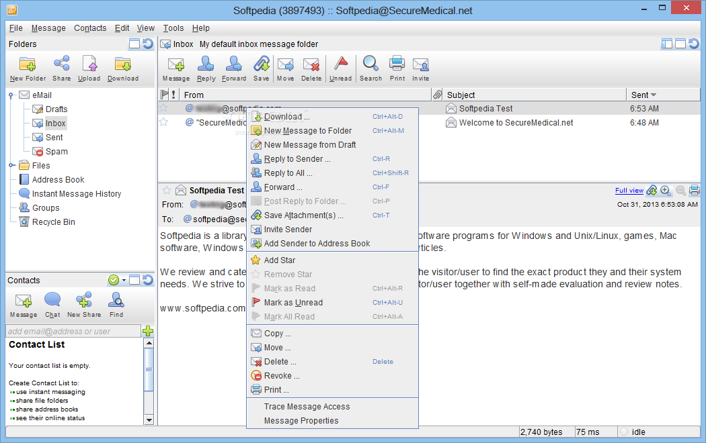Screen dimensions: 706x443
Task: Open Message Properties from context menu
Action: (x=332, y=421)
